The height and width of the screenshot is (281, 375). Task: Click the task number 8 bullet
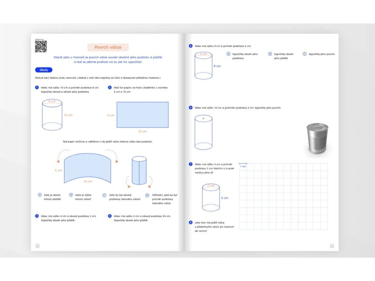pyautogui.click(x=191, y=222)
